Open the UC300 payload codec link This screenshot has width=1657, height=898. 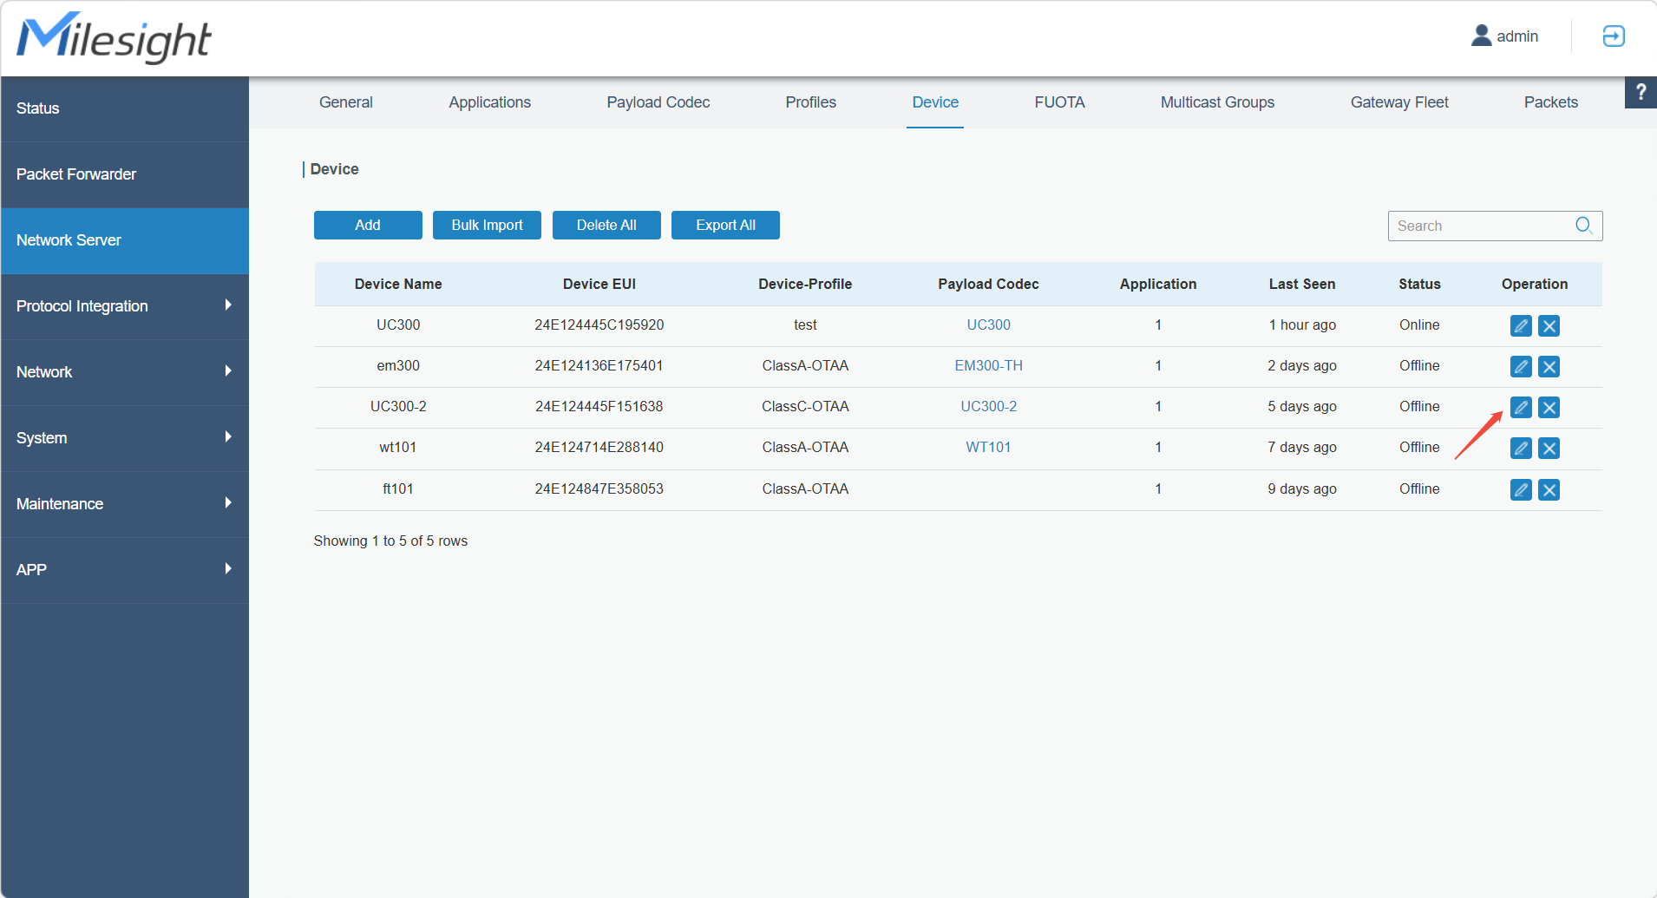tap(988, 324)
